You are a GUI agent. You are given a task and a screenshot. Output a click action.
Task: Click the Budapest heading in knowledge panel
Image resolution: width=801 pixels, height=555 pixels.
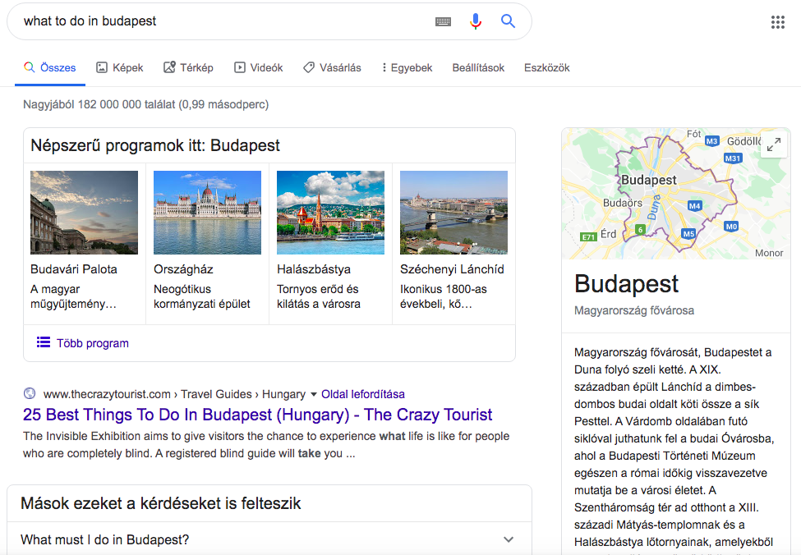(x=626, y=284)
